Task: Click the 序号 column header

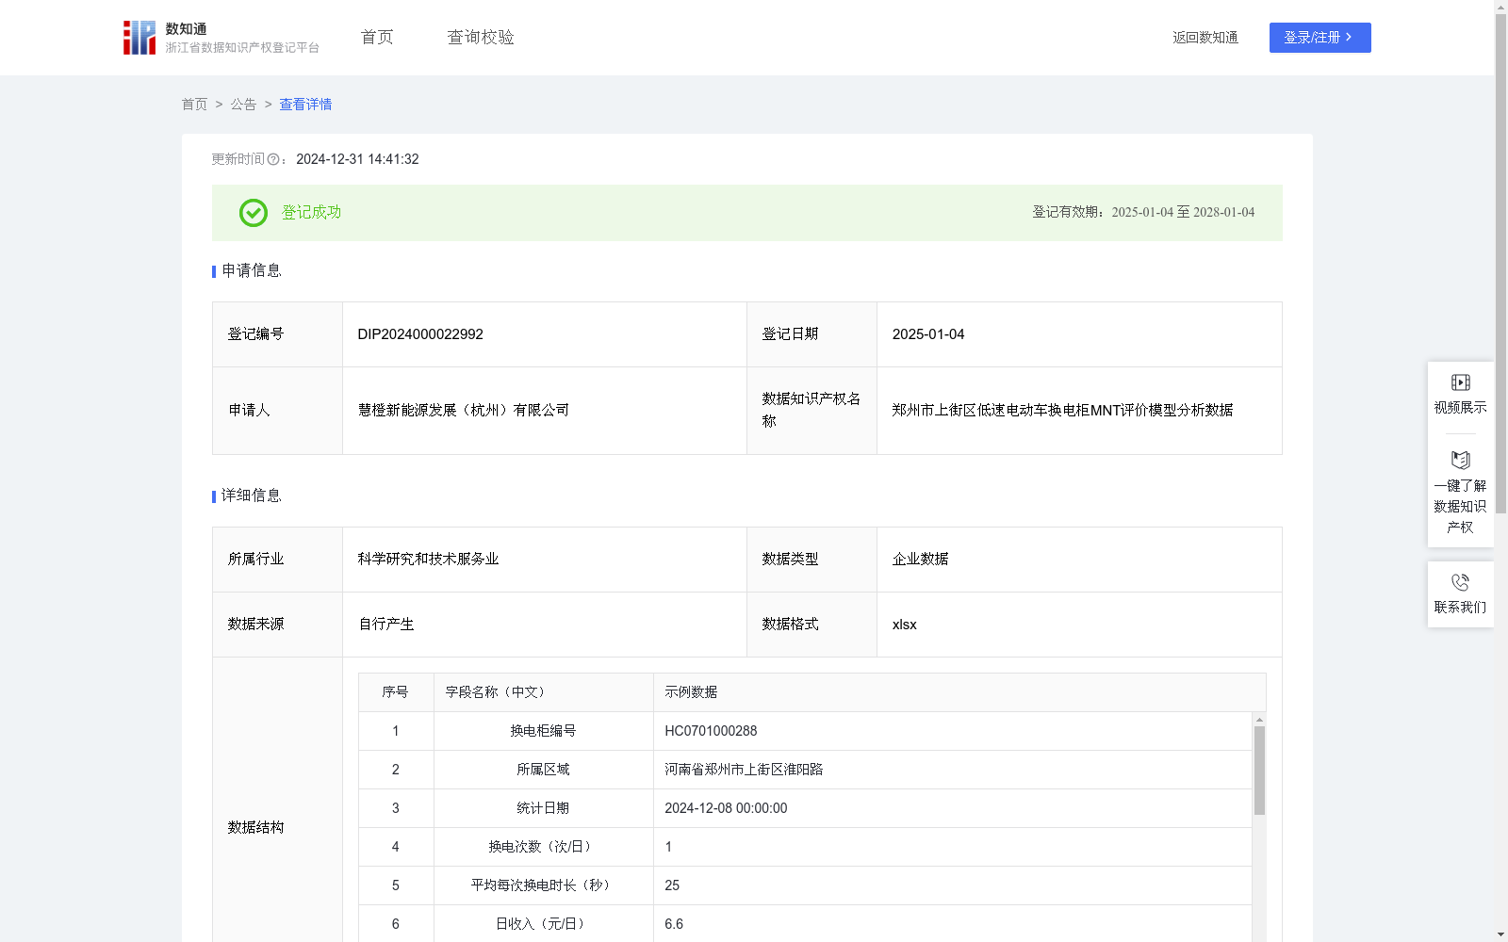Action: tap(395, 692)
